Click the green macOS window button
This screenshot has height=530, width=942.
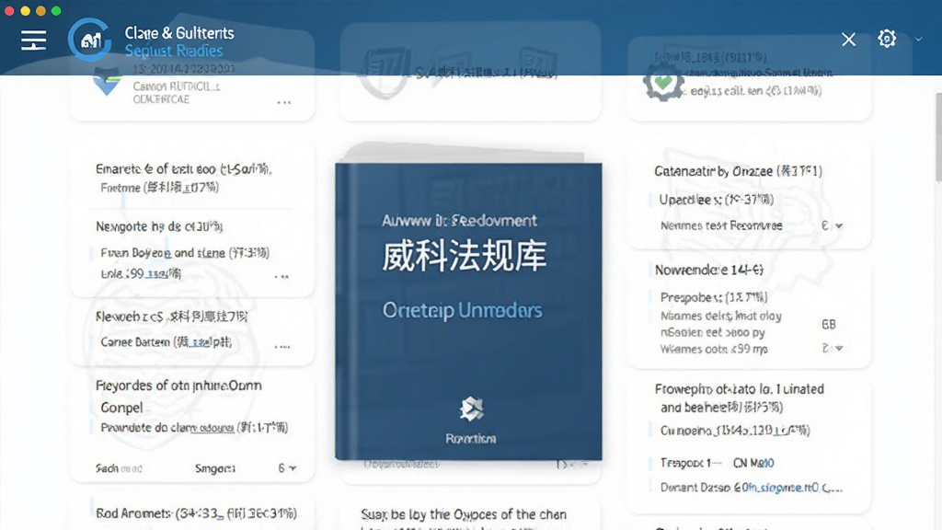click(x=56, y=11)
